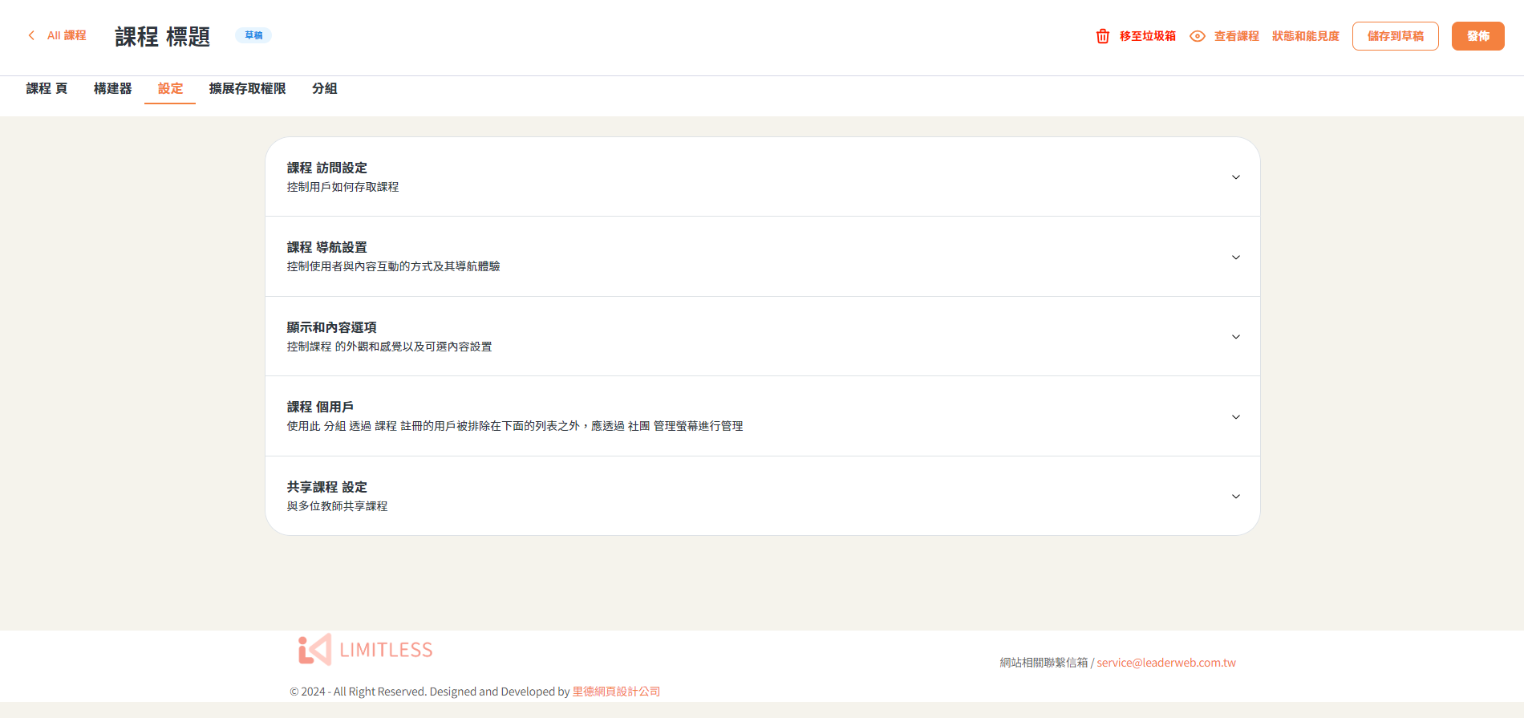Image resolution: width=1524 pixels, height=718 pixels.
Task: Expand the 課程 導航設置 chevron
Action: click(x=1235, y=258)
